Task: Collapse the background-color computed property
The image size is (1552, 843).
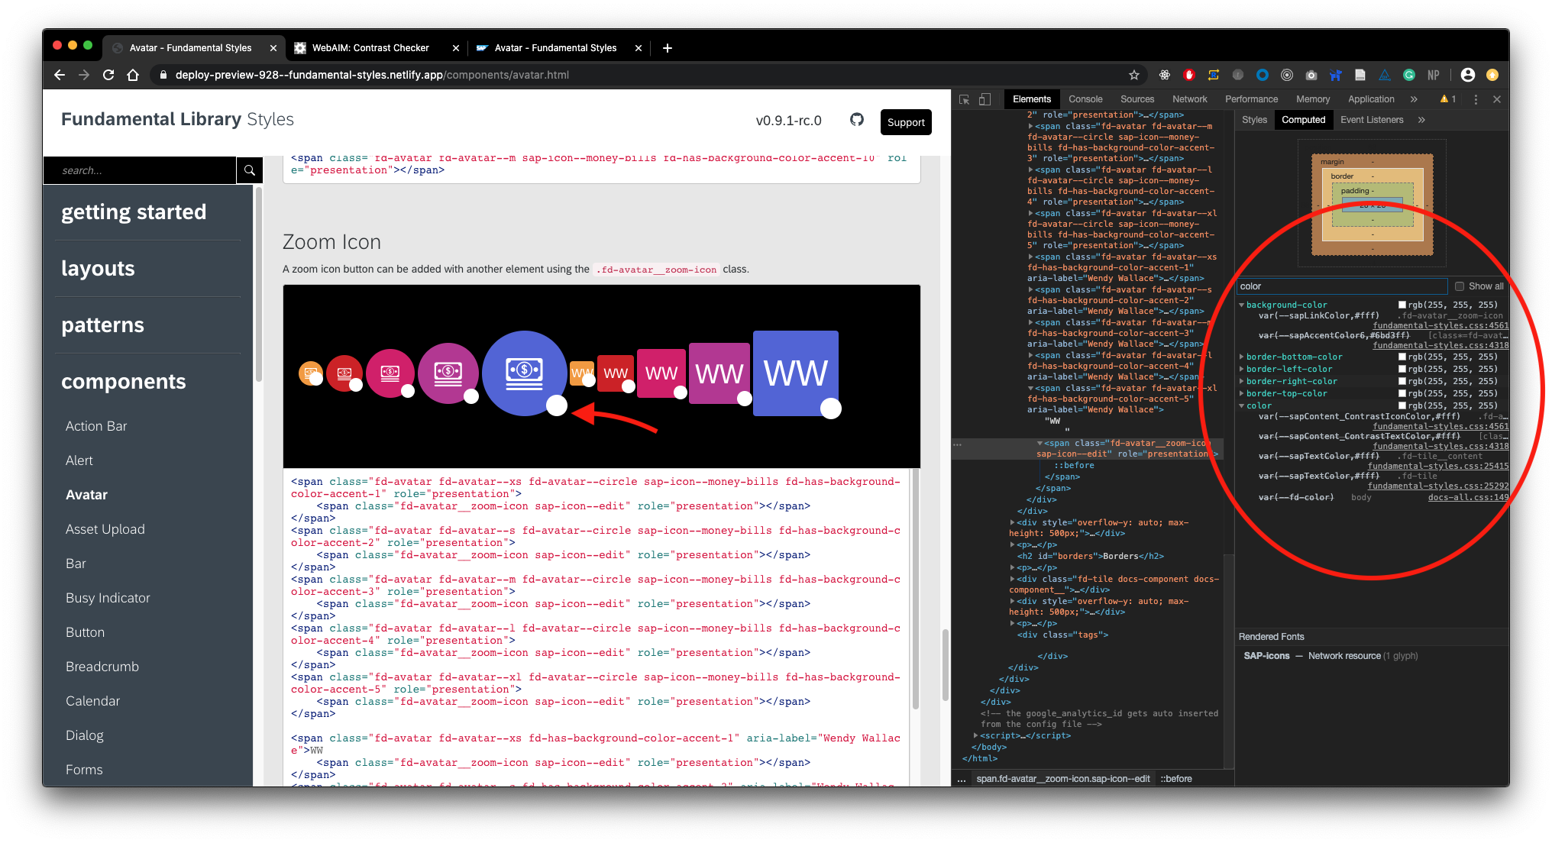Action: (x=1242, y=305)
